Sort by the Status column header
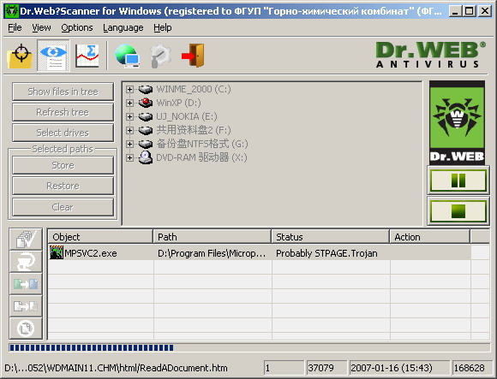Image resolution: width=497 pixels, height=379 pixels. click(331, 237)
